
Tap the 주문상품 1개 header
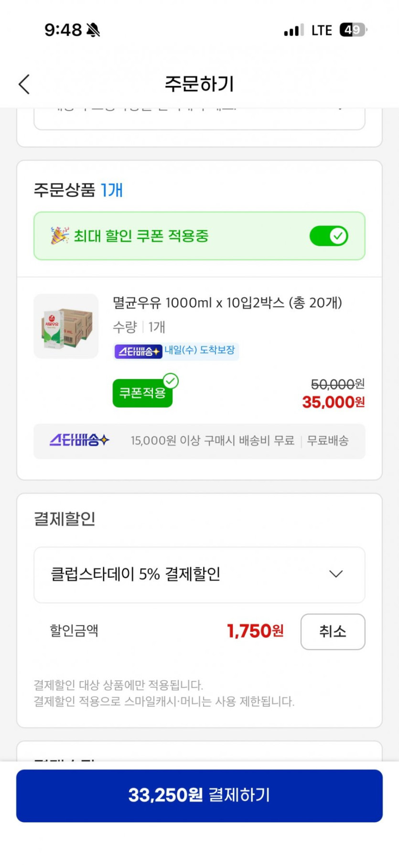[x=78, y=190]
